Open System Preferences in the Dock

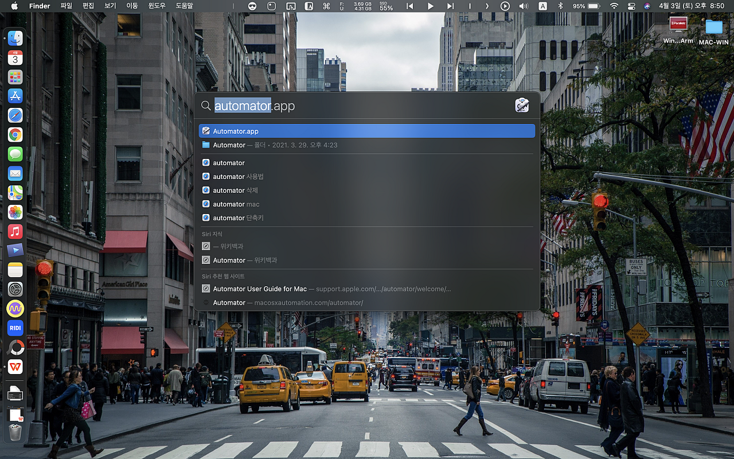[15, 289]
